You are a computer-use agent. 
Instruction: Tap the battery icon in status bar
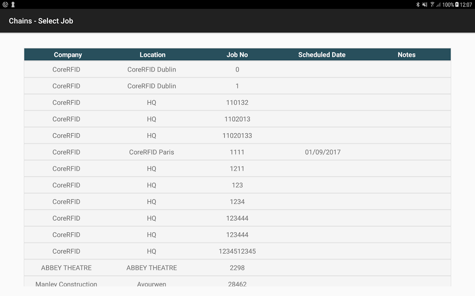point(457,4)
